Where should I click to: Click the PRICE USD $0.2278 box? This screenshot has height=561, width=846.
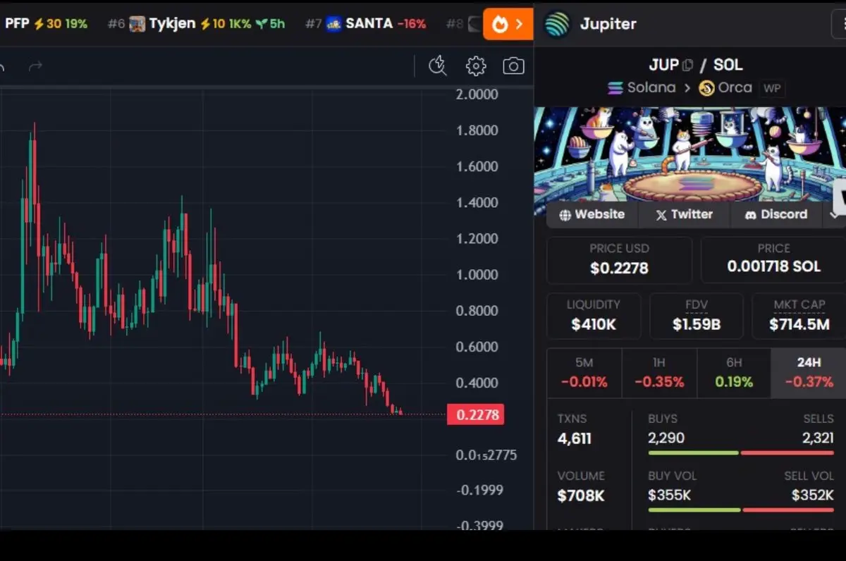tap(619, 259)
